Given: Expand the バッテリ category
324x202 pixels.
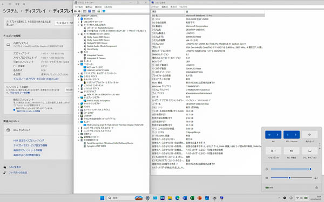Looking at the screenshot, I should [78, 107].
